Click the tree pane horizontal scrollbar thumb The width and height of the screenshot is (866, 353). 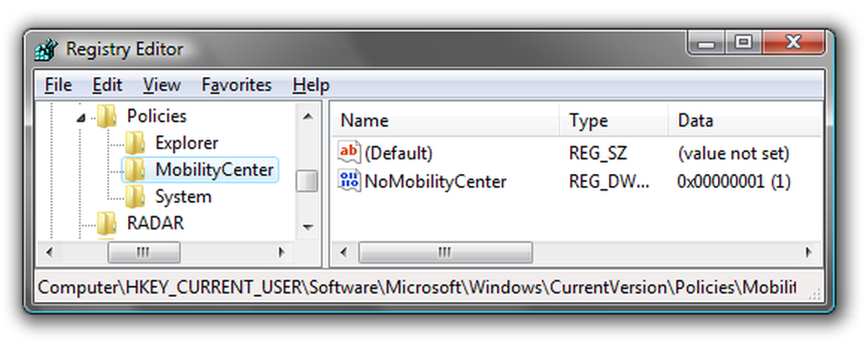144,253
